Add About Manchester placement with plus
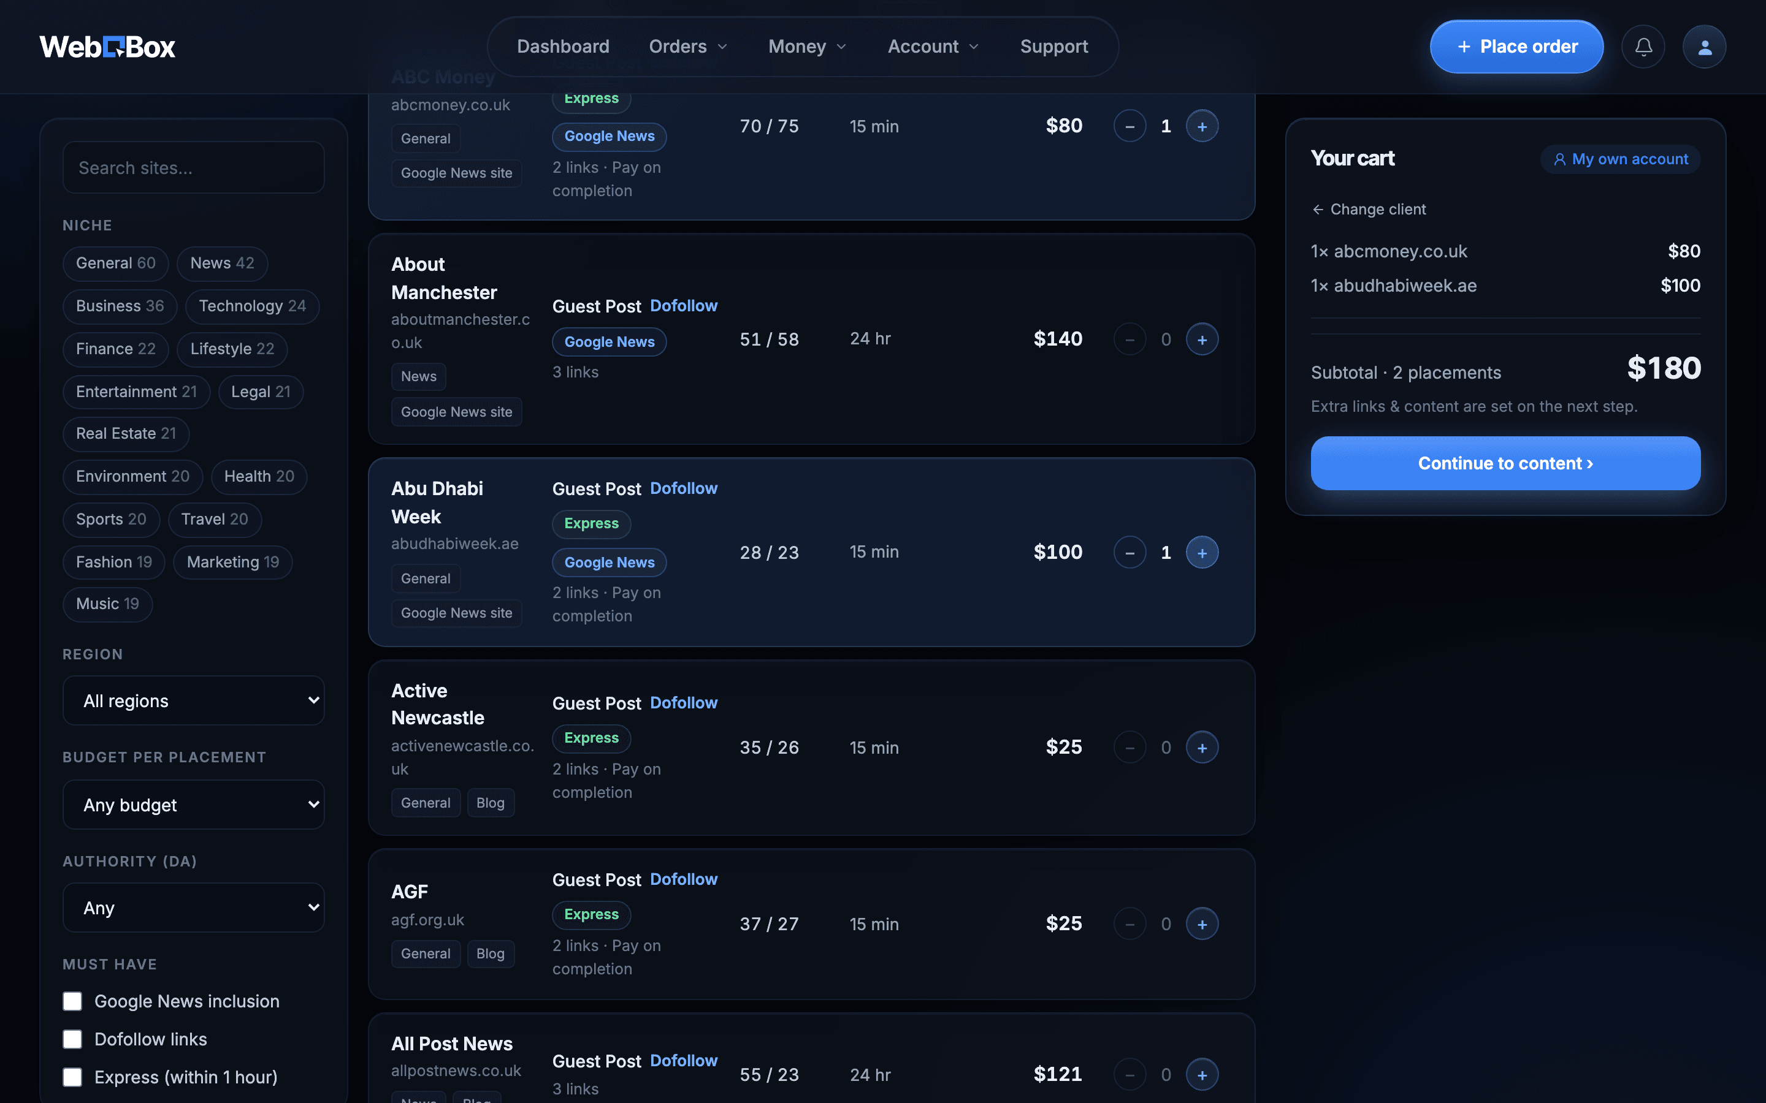Image resolution: width=1766 pixels, height=1103 pixels. (1202, 339)
